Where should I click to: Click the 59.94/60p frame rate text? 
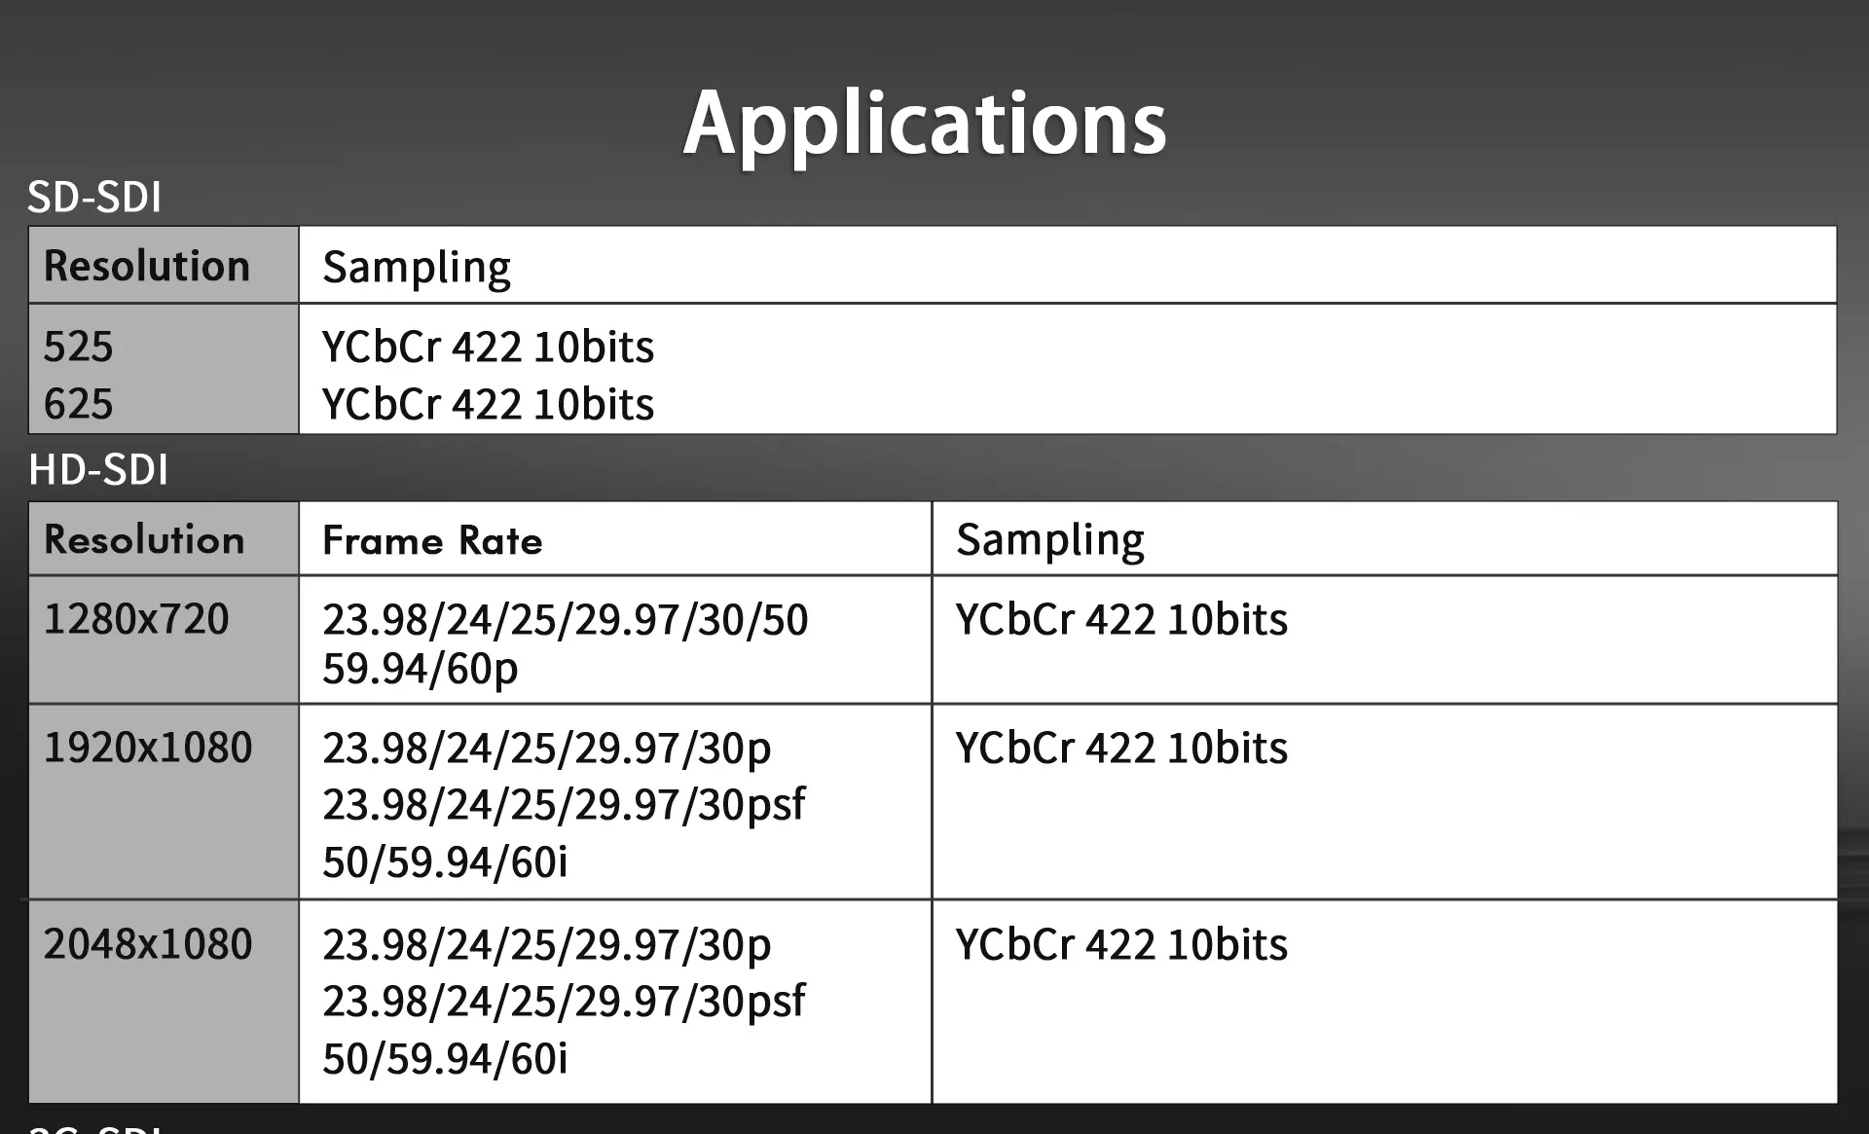coord(421,669)
